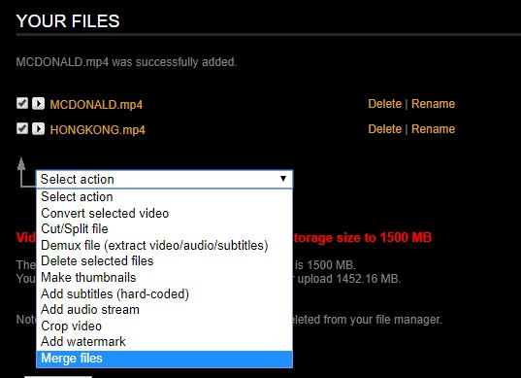The image size is (521, 378).
Task: Delete the MCDONALD.mp4 file
Action: tap(385, 104)
